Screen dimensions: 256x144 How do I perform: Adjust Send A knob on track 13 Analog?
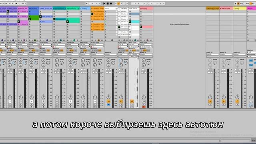[144, 60]
